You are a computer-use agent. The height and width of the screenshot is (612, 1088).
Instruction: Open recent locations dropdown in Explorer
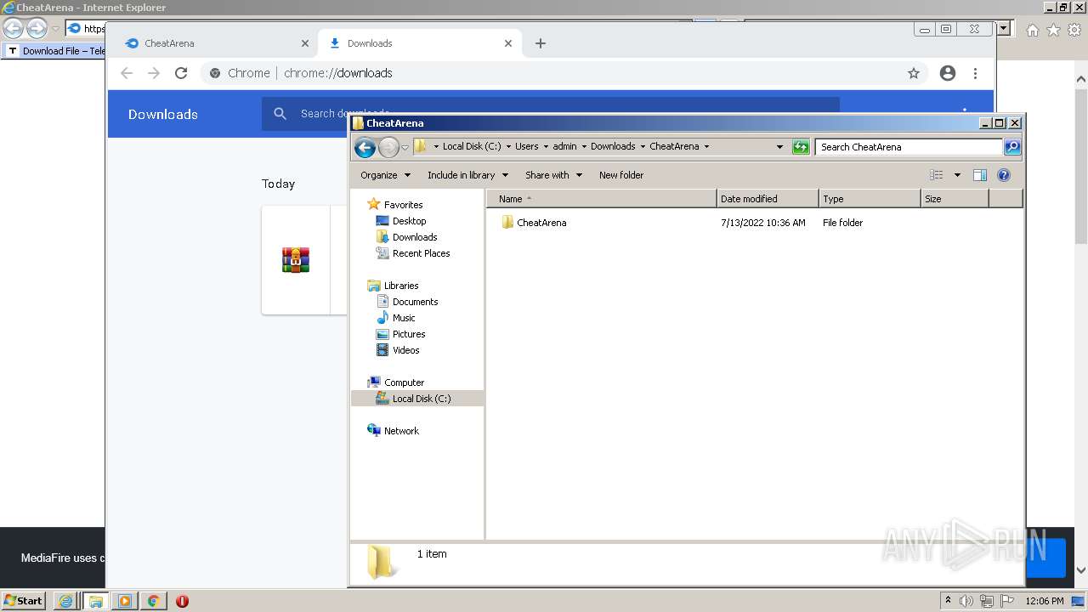coord(405,147)
